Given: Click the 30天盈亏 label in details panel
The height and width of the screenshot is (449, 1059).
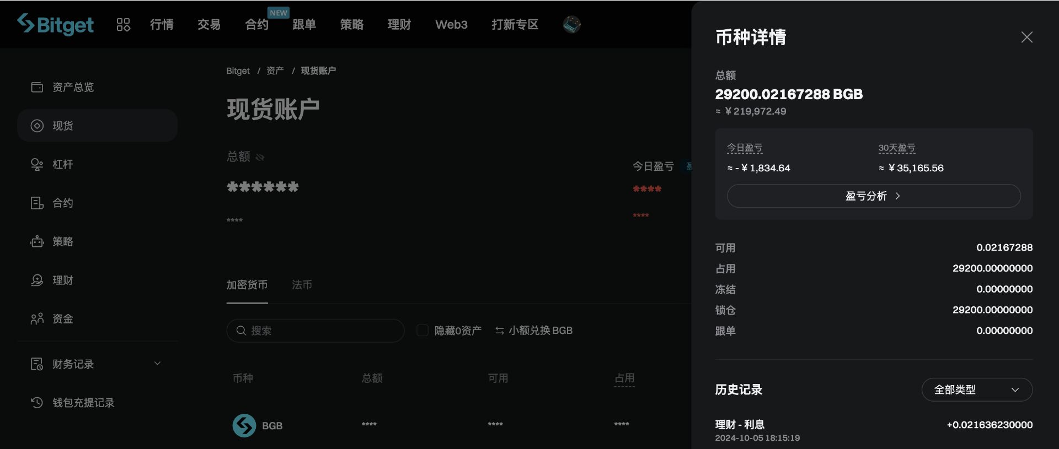Looking at the screenshot, I should [x=897, y=148].
